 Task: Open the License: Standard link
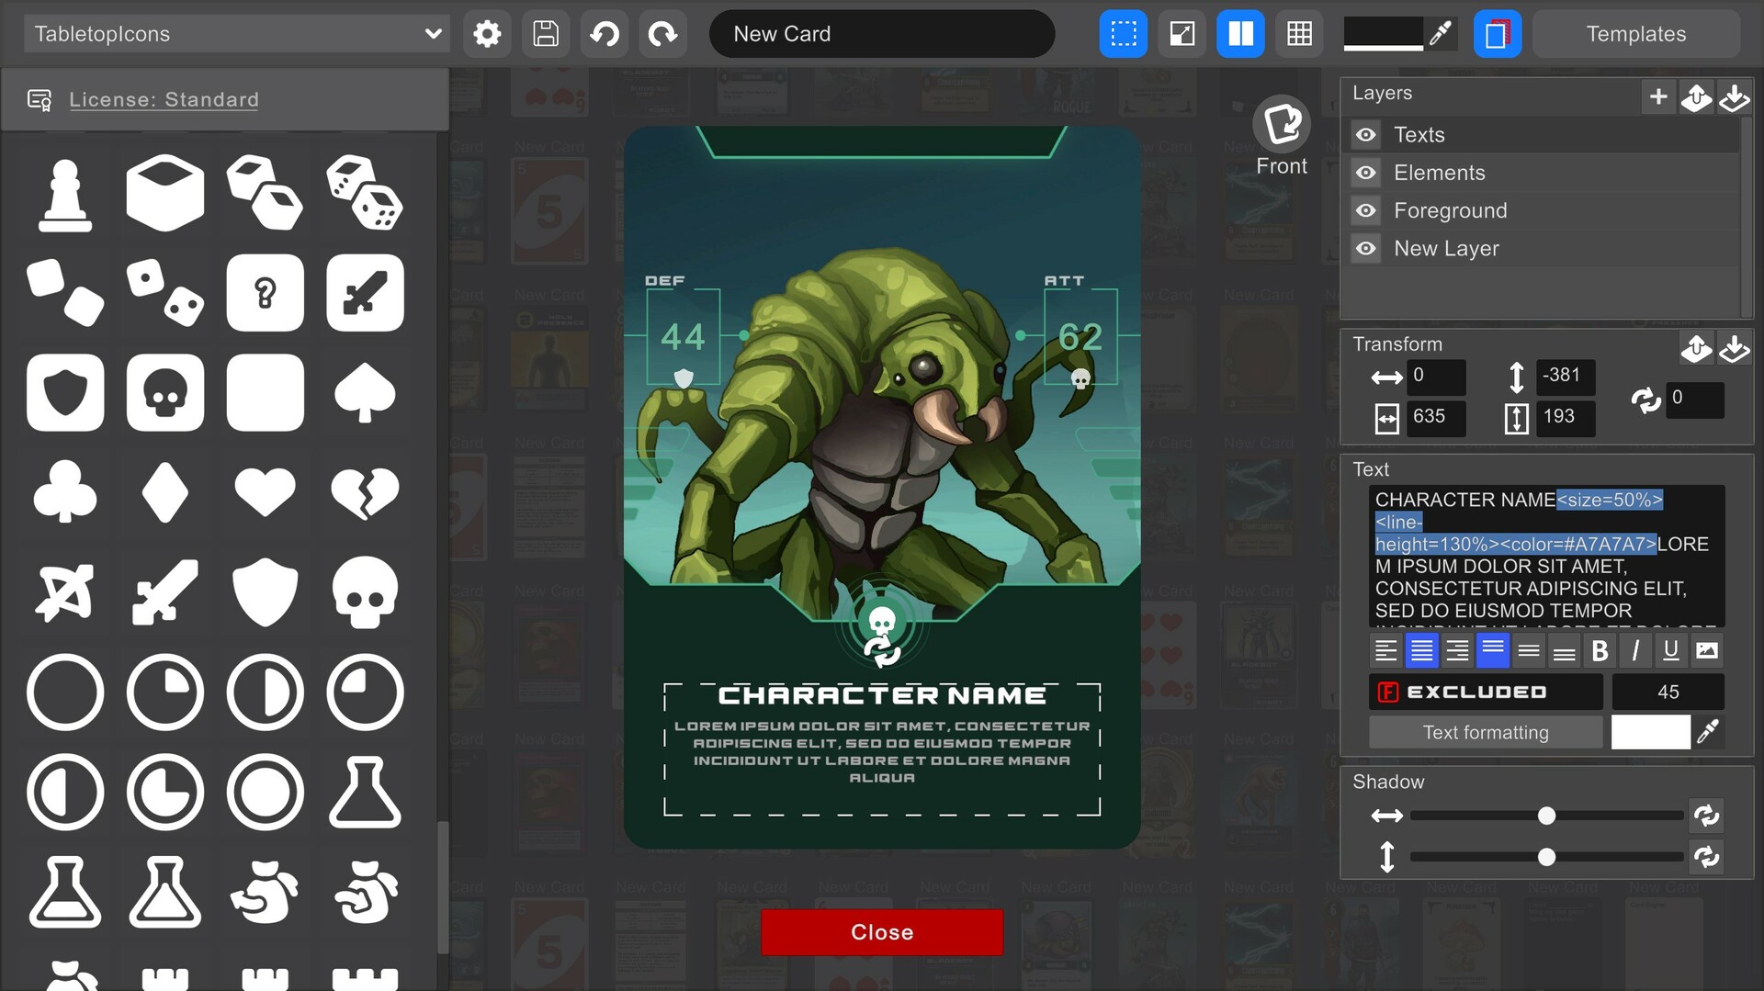pos(164,99)
